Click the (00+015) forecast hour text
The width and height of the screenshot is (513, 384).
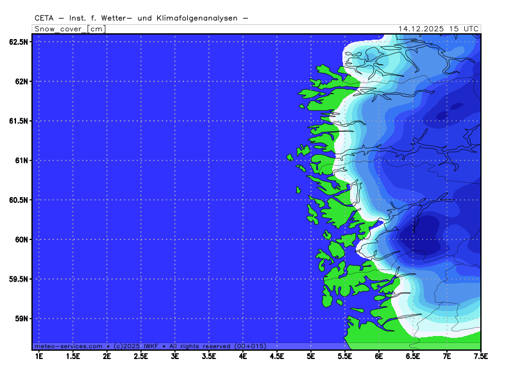click(x=250, y=346)
